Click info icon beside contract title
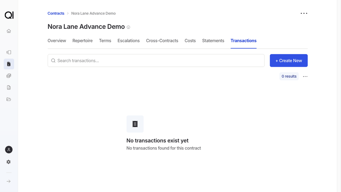This screenshot has width=341, height=192. click(128, 27)
